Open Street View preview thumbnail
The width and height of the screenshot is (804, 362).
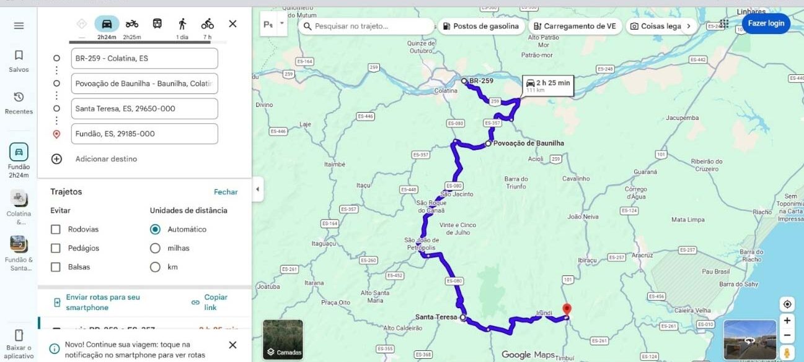[x=750, y=339]
